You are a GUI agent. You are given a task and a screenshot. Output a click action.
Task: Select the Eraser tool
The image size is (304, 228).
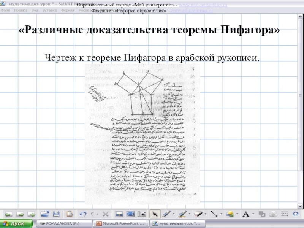(197, 214)
